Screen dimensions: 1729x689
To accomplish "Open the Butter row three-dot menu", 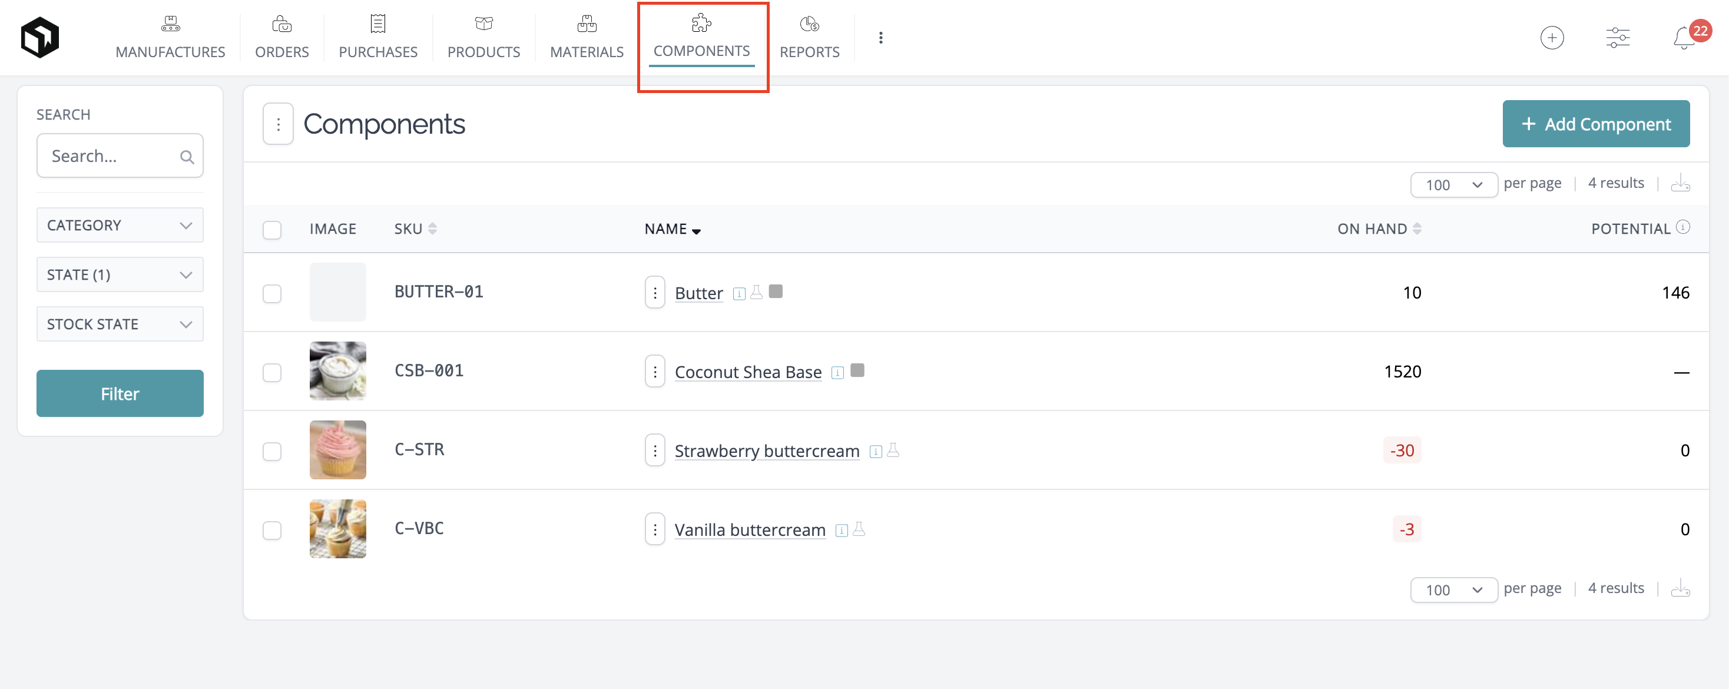I will pos(655,293).
